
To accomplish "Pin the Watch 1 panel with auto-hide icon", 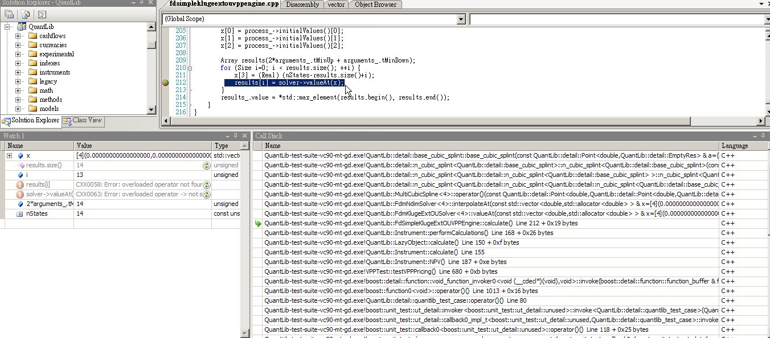I will tap(235, 136).
